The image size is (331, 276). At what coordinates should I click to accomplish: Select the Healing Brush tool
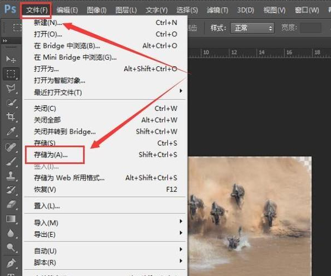[x=11, y=147]
